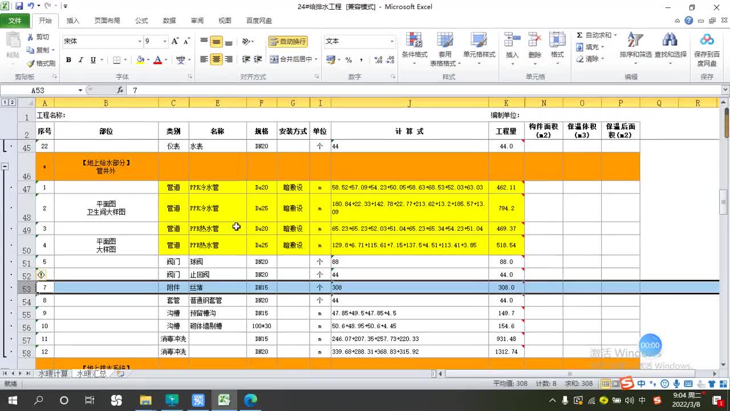Toggle Italic formatting
The width and height of the screenshot is (730, 411).
80,59
